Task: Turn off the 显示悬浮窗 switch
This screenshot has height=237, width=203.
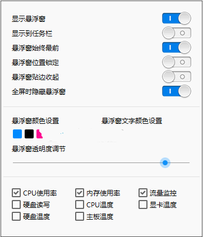Action: [177, 18]
